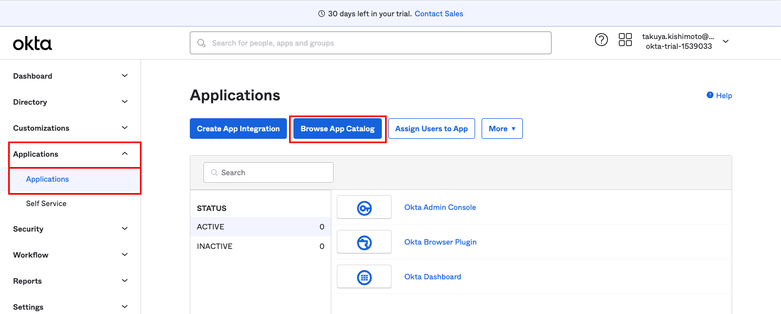The height and width of the screenshot is (314, 781).
Task: Click the applications Search field
Action: coord(268,172)
